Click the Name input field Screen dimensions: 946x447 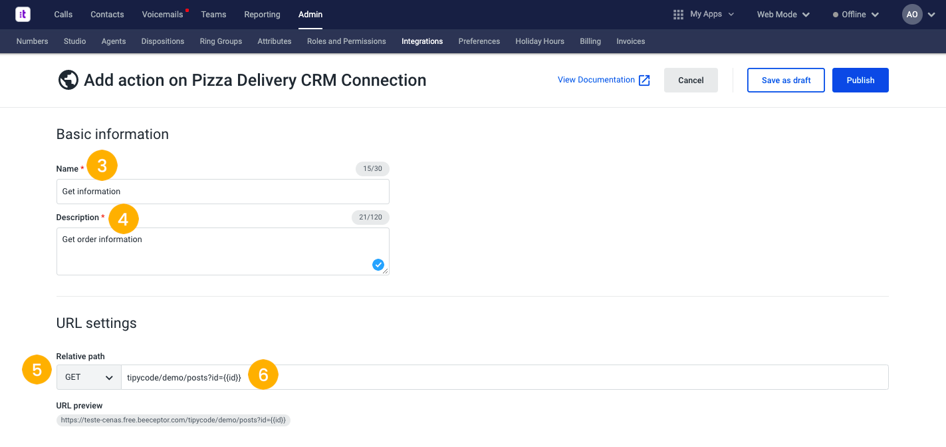click(223, 192)
